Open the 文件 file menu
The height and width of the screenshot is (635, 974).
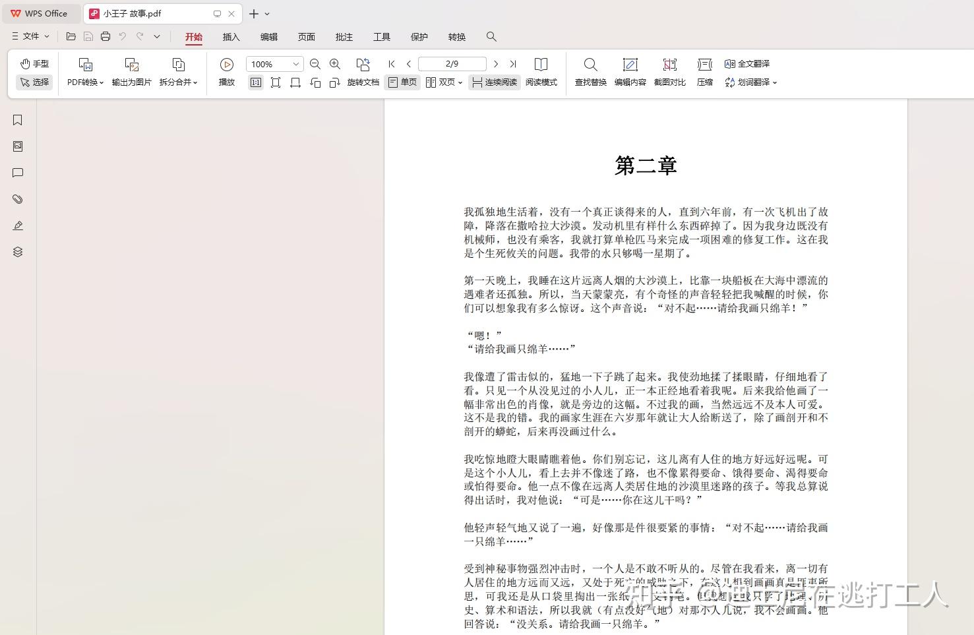click(30, 36)
